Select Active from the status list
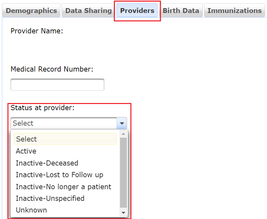Viewport: 267px width, 219px height. point(26,151)
